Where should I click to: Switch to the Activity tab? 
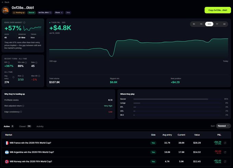(40, 127)
